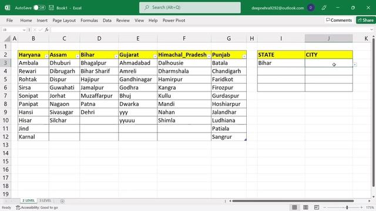Select the empty CITY cell J3
Viewport: 376px width, 211px height.
coord(329,63)
